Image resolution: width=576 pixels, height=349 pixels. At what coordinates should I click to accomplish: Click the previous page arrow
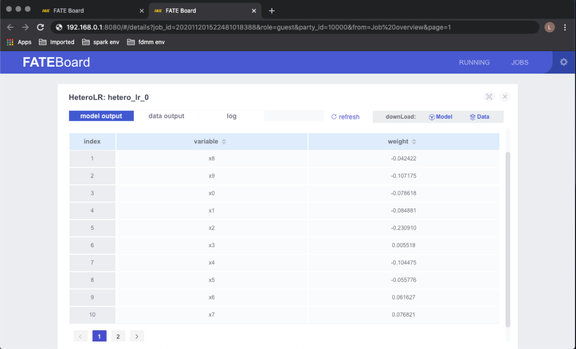pos(81,336)
